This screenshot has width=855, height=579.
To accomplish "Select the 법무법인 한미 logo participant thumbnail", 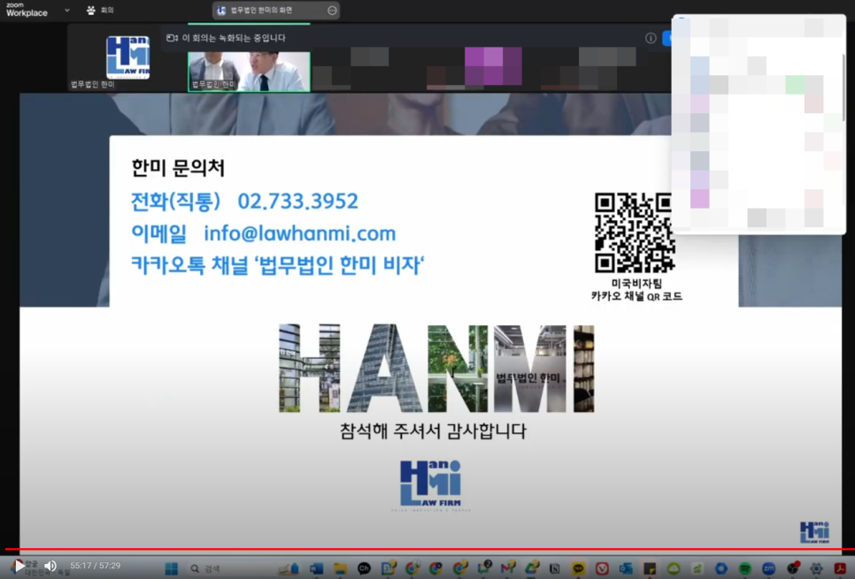I will 127,57.
